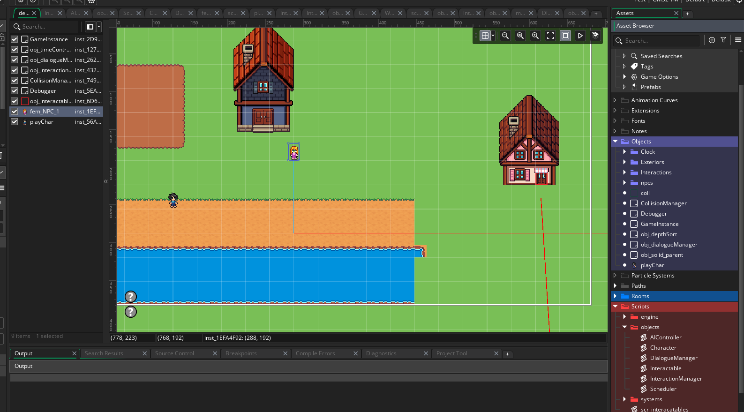The height and width of the screenshot is (412, 744).
Task: Expand the npcs folder
Action: pyautogui.click(x=624, y=183)
